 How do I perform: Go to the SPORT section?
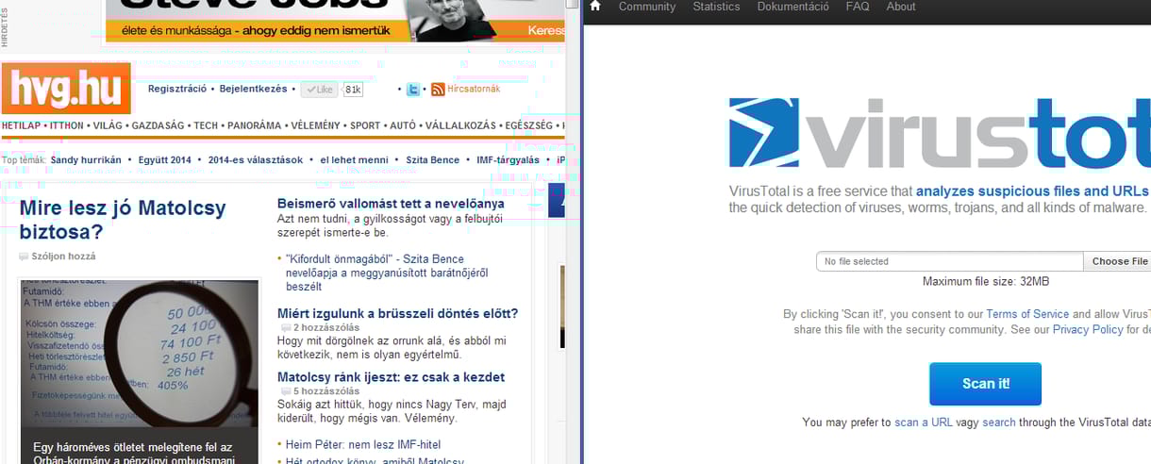[365, 125]
